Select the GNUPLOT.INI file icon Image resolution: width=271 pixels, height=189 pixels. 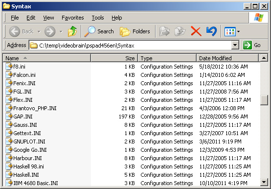point(9,142)
